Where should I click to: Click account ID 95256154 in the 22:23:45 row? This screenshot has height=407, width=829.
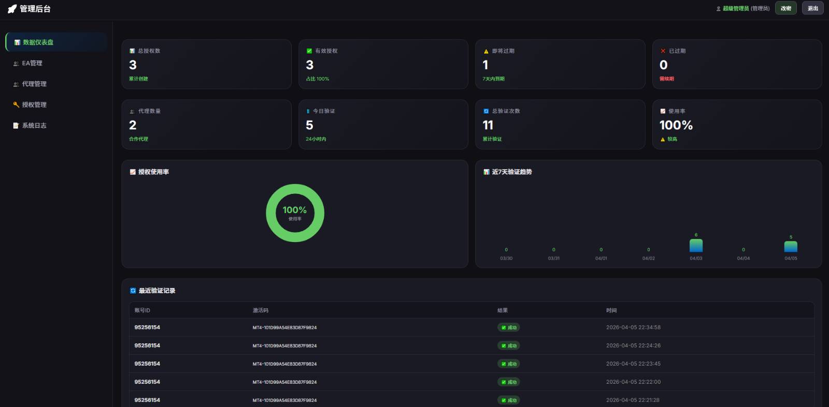coord(147,364)
